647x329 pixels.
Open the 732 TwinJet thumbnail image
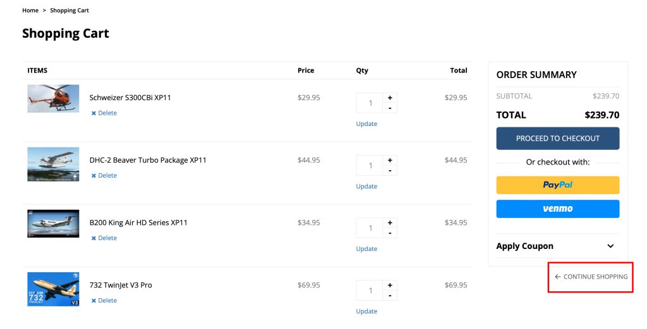coord(53,289)
